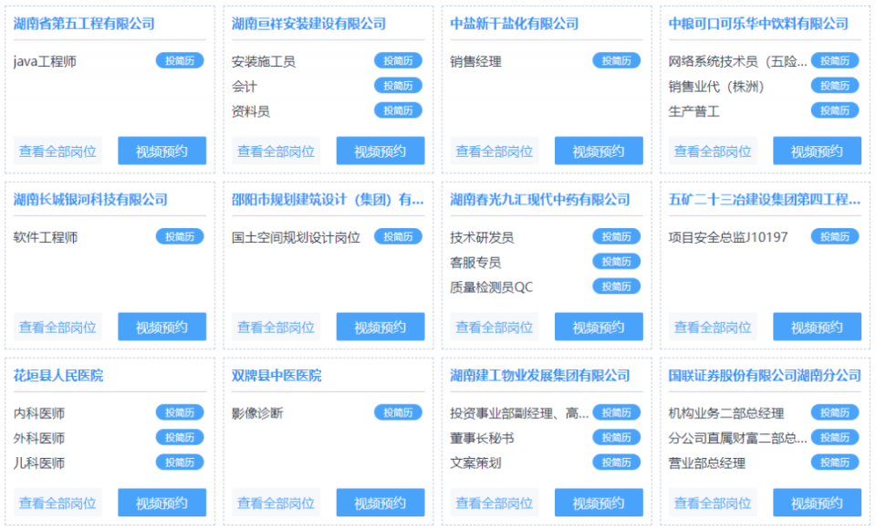Image resolution: width=876 pixels, height=531 pixels.
Task: Open 国联证券股份有限公司湖南分公司 link
Action: pyautogui.click(x=765, y=375)
